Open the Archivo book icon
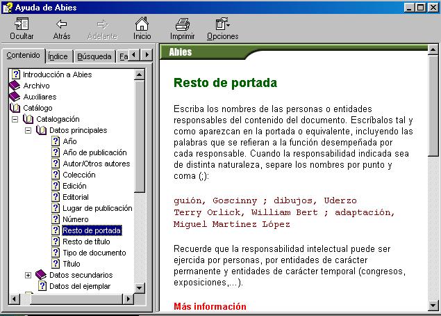This screenshot has height=316, width=441. tap(15, 86)
